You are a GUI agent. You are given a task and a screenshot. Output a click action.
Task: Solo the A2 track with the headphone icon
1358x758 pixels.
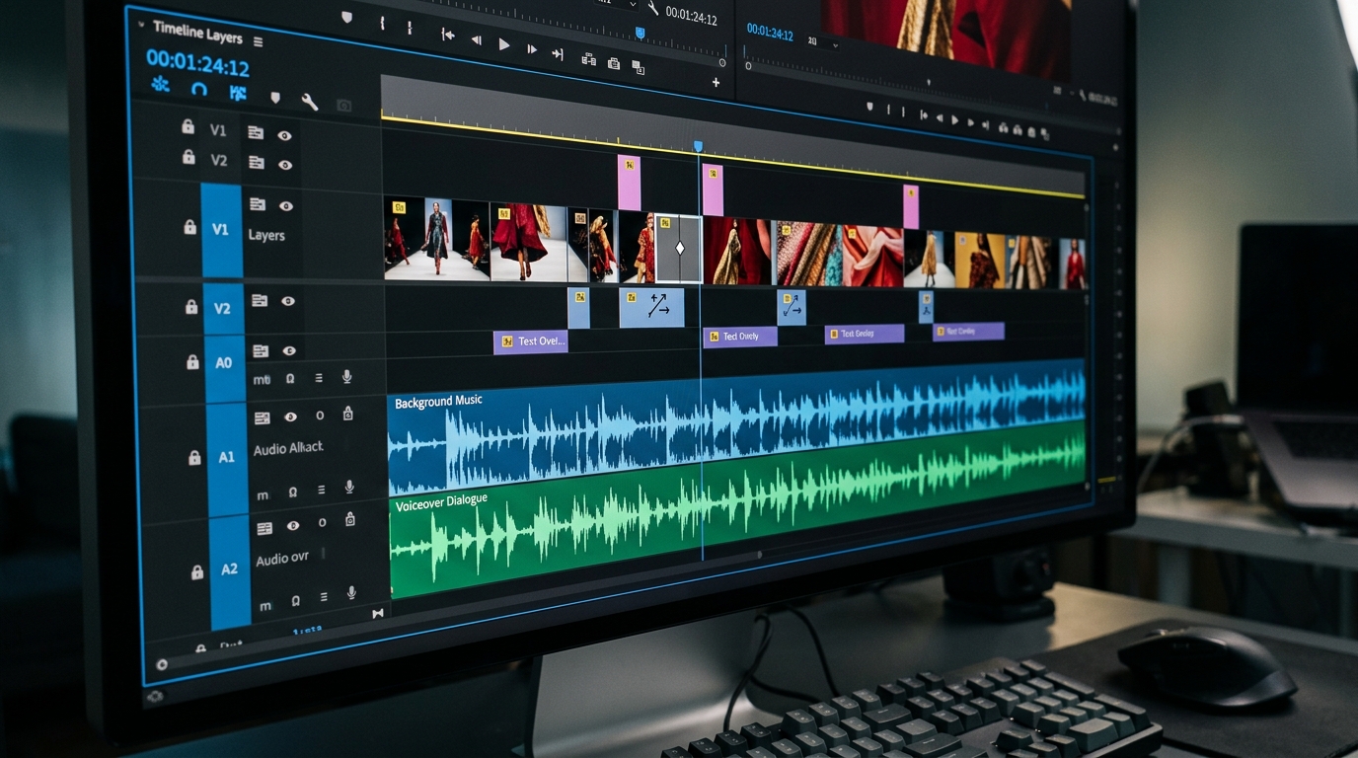[295, 601]
